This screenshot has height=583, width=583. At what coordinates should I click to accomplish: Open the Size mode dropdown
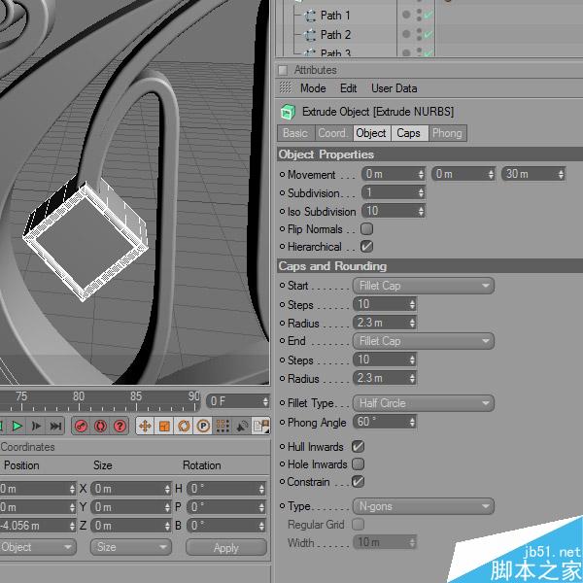pos(131,547)
